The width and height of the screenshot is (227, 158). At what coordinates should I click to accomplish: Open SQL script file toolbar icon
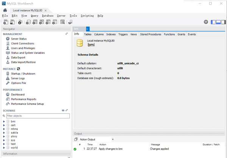click(x=12, y=22)
